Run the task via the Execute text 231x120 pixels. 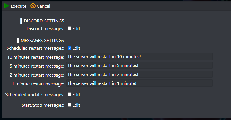[19, 6]
